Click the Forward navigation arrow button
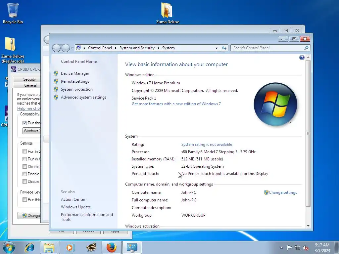The image size is (339, 254). pyautogui.click(x=66, y=48)
